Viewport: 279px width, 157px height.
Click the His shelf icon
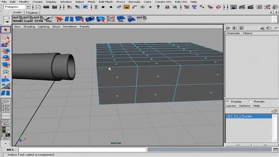[x=48, y=19]
